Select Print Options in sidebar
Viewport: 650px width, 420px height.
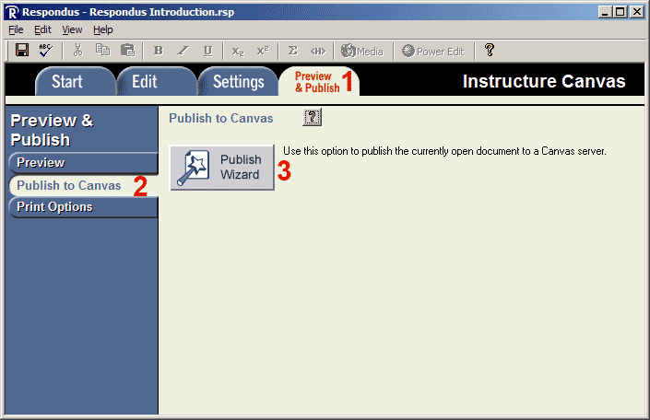click(83, 207)
